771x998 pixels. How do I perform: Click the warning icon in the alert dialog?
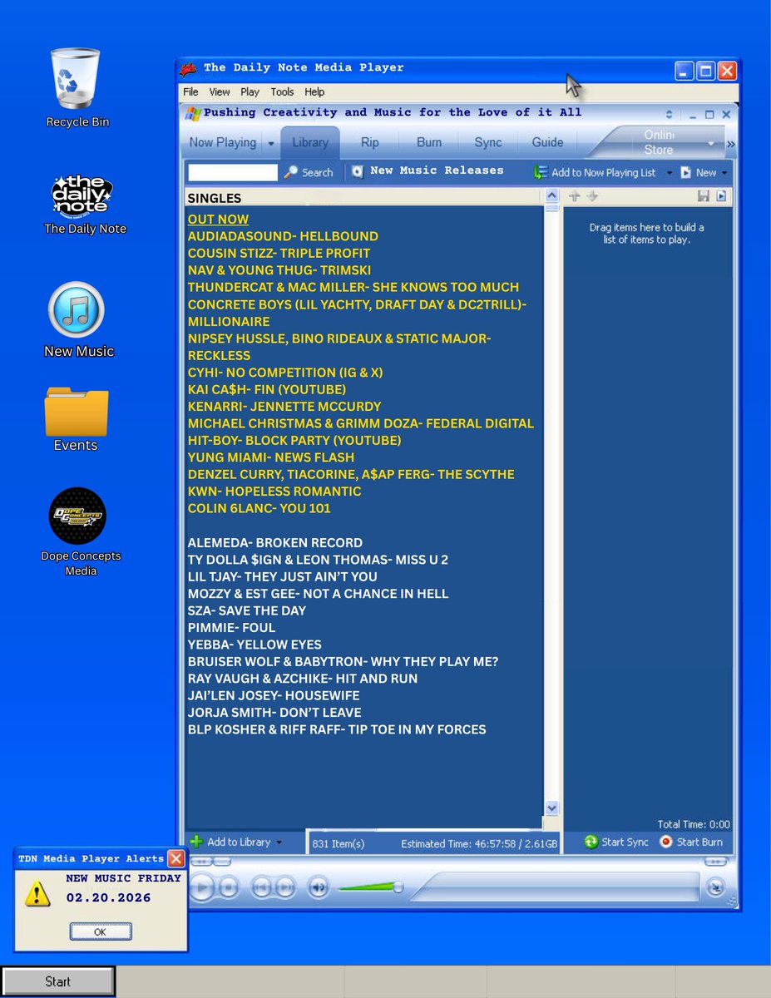pos(36,893)
